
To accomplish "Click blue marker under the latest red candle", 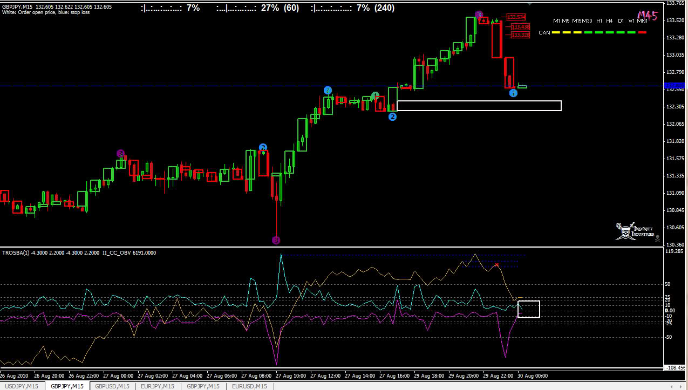I will point(513,93).
